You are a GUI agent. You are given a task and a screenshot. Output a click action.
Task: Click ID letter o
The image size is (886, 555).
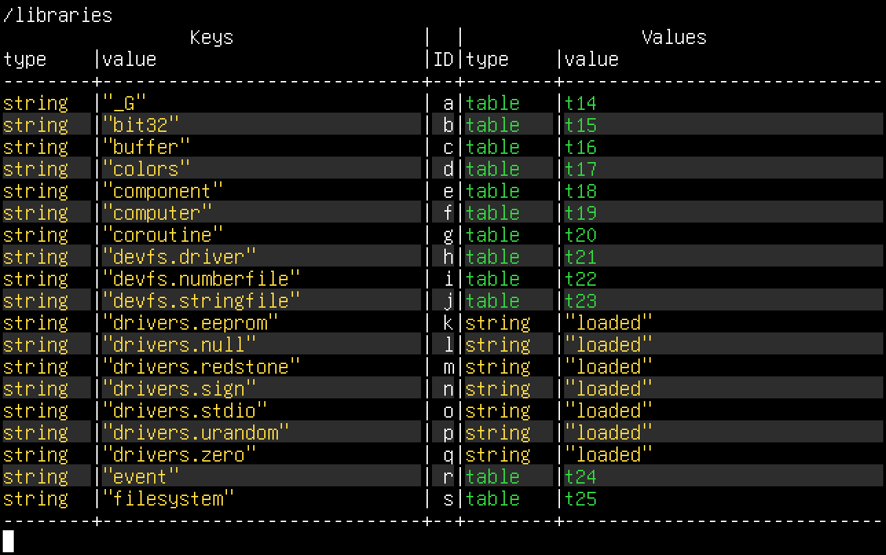[x=449, y=411]
